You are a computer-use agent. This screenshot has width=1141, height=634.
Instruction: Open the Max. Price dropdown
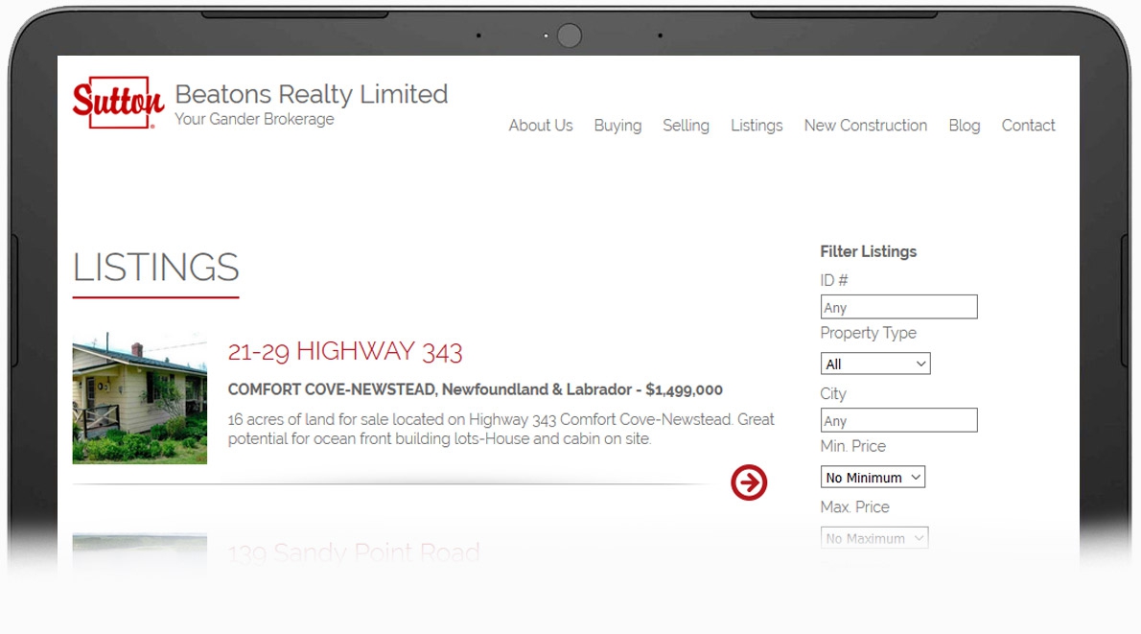click(873, 539)
